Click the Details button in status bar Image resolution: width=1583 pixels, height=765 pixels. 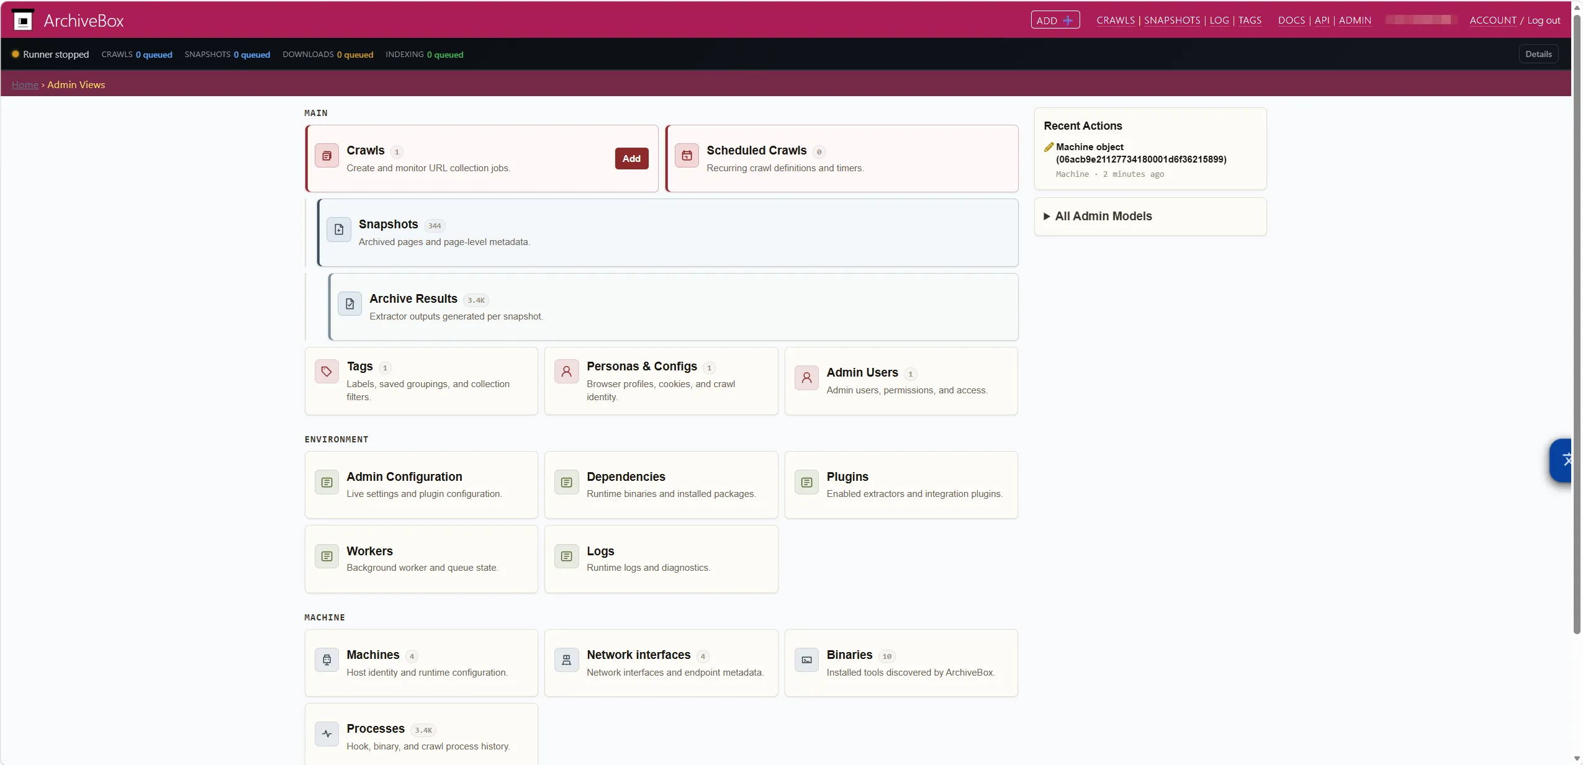(1538, 54)
